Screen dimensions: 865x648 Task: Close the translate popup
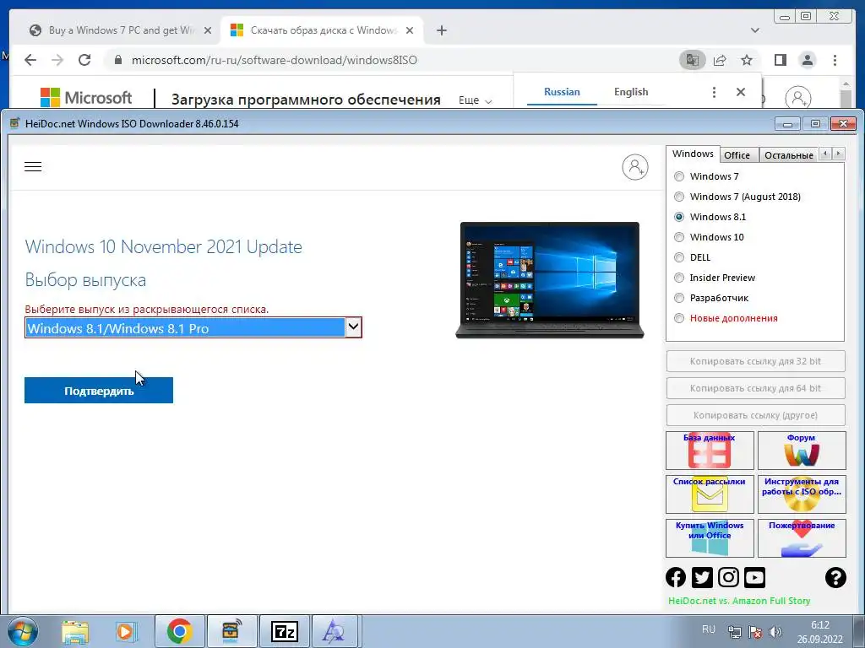741,92
